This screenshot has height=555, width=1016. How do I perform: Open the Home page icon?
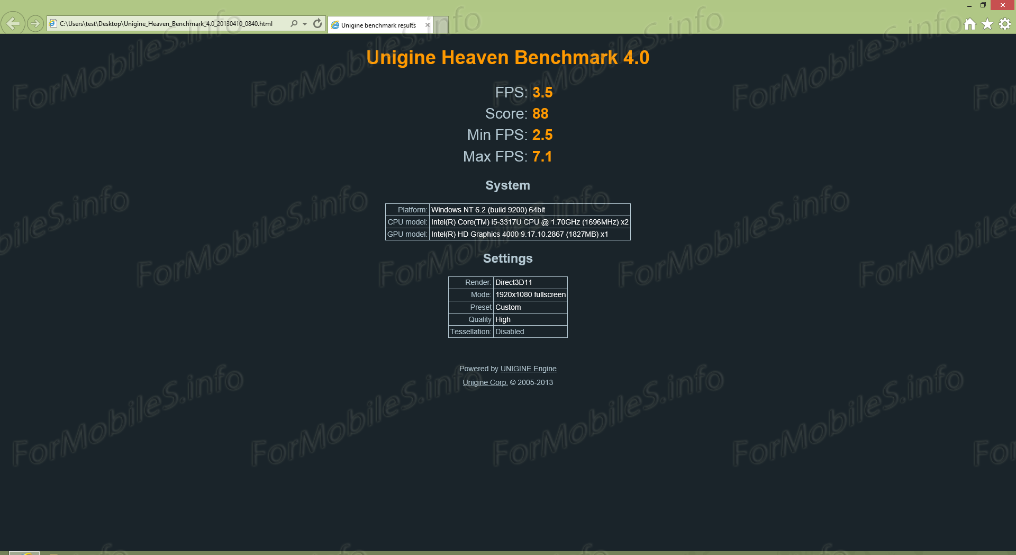969,24
